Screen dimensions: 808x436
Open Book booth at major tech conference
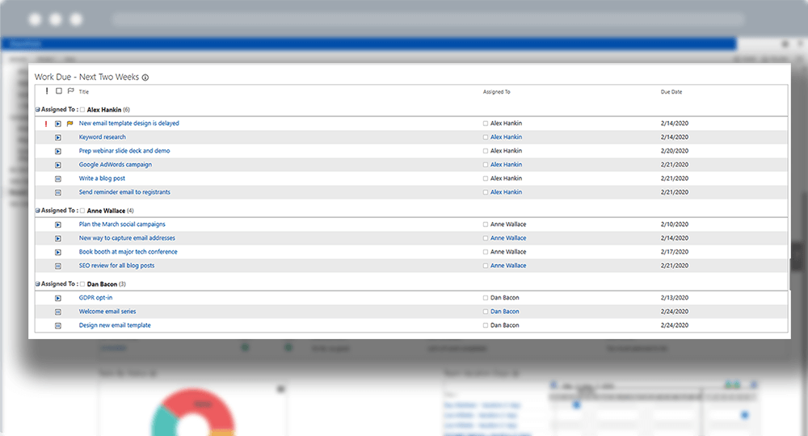tap(128, 252)
